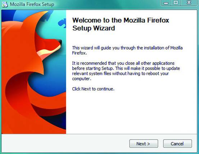The height and width of the screenshot is (154, 199).
Task: Click the Next > button to continue
Action: (144, 144)
